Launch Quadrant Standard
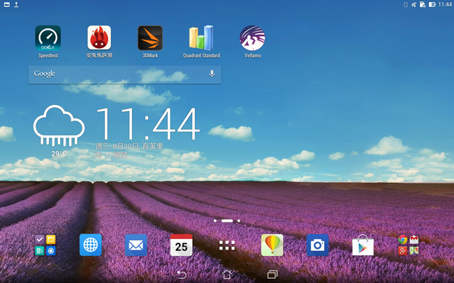Screen dimensions: 454x283 201,39
